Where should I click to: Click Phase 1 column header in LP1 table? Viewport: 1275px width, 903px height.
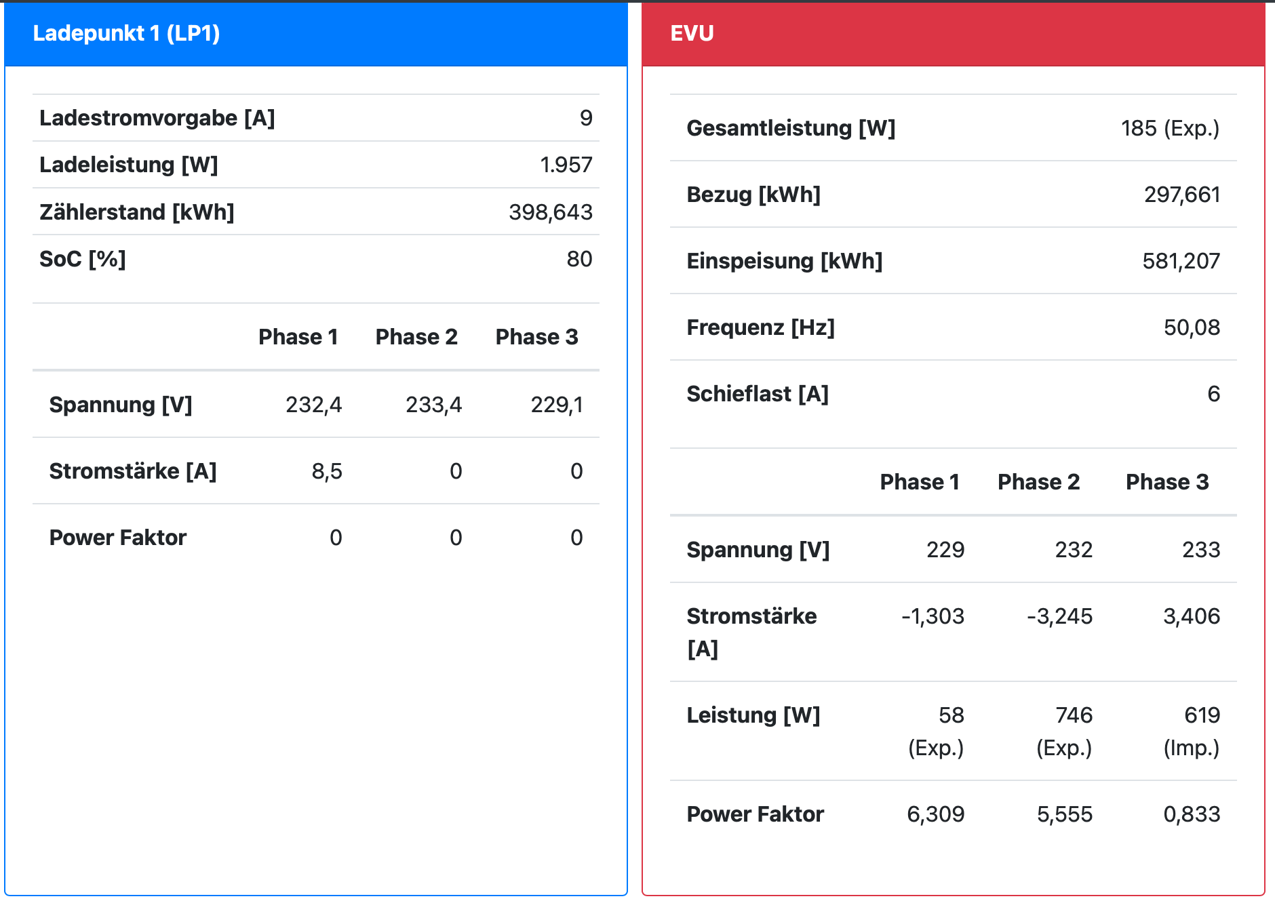pos(298,337)
